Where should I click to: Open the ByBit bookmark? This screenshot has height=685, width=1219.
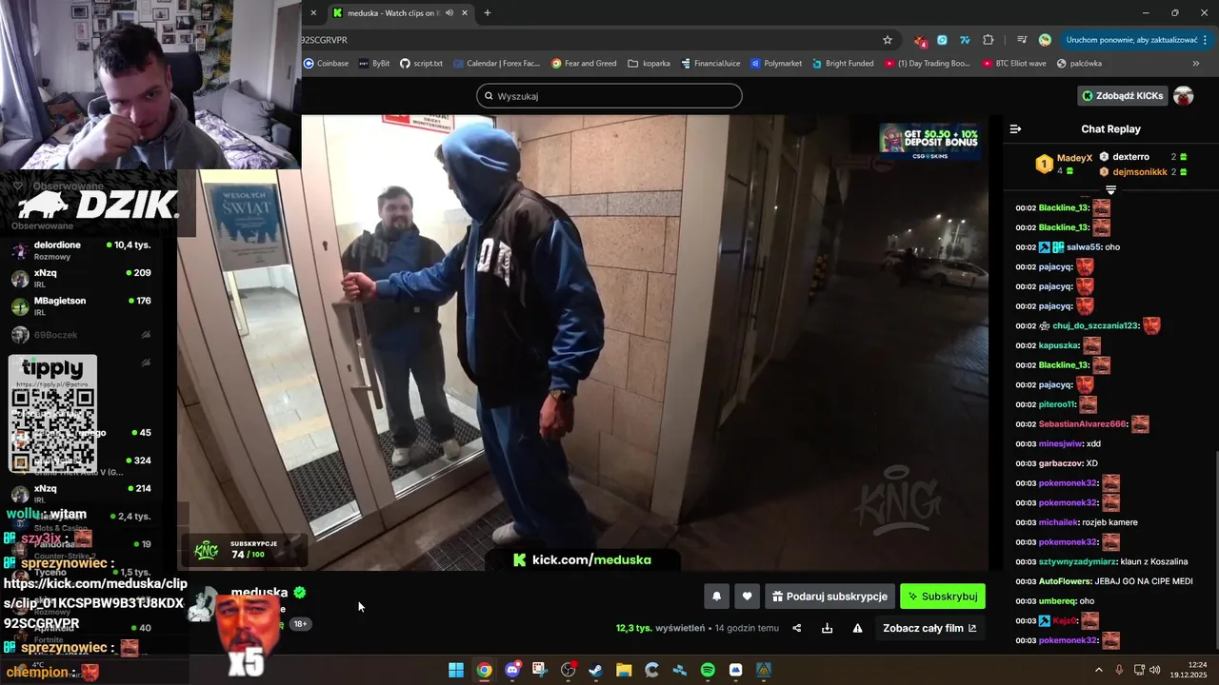click(x=373, y=64)
